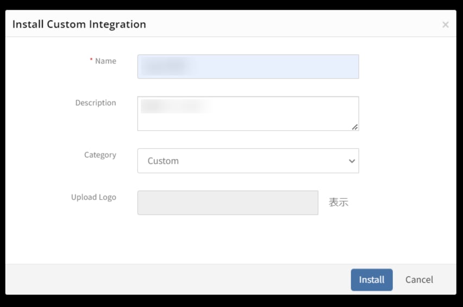463x307 pixels.
Task: Click the Description box resize grip
Action: [x=355, y=127]
